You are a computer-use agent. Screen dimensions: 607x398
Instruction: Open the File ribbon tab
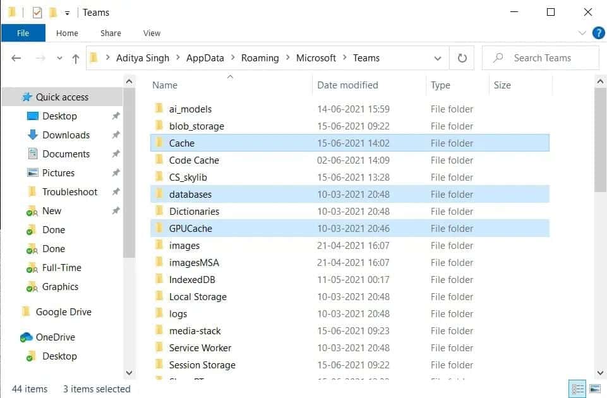coord(23,33)
